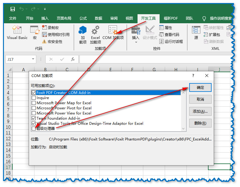Click the formula bar enter checkmark
Image resolution: width=240 pixels, height=187 pixels.
pos(62,59)
